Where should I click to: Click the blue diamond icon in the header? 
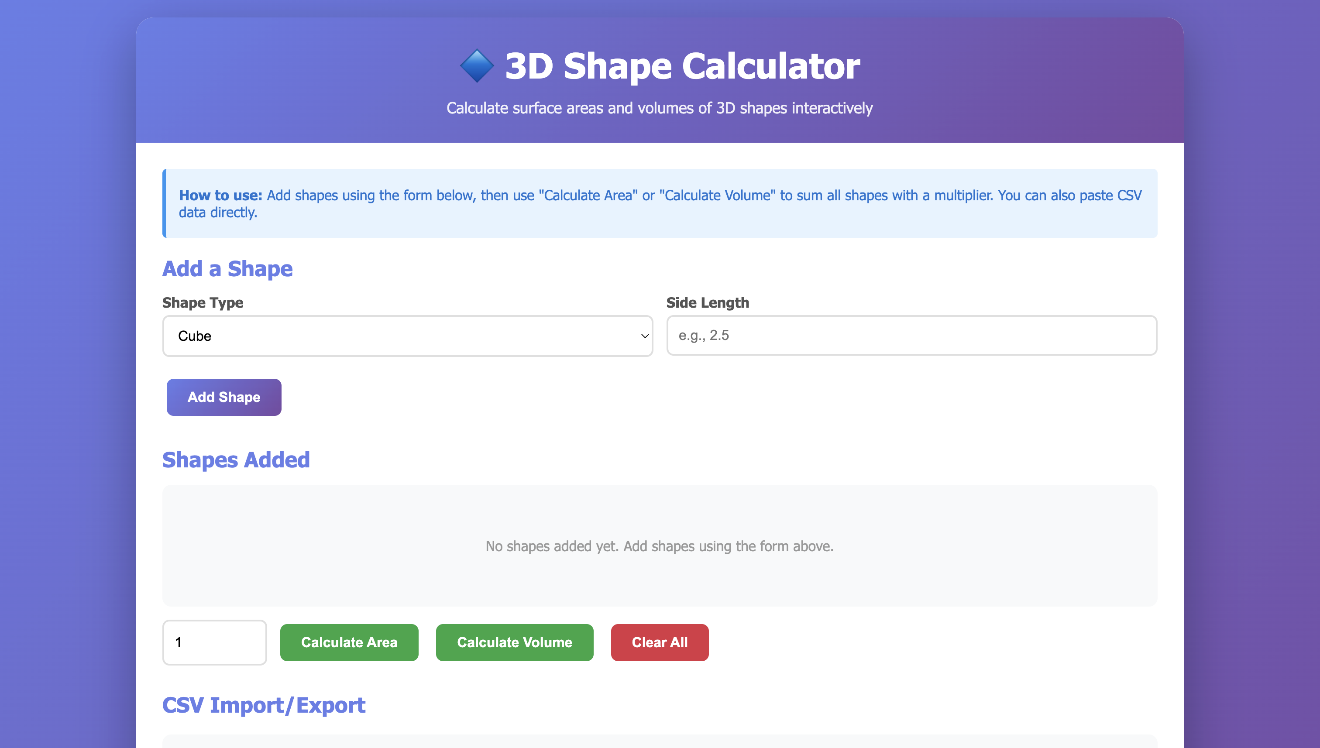477,65
